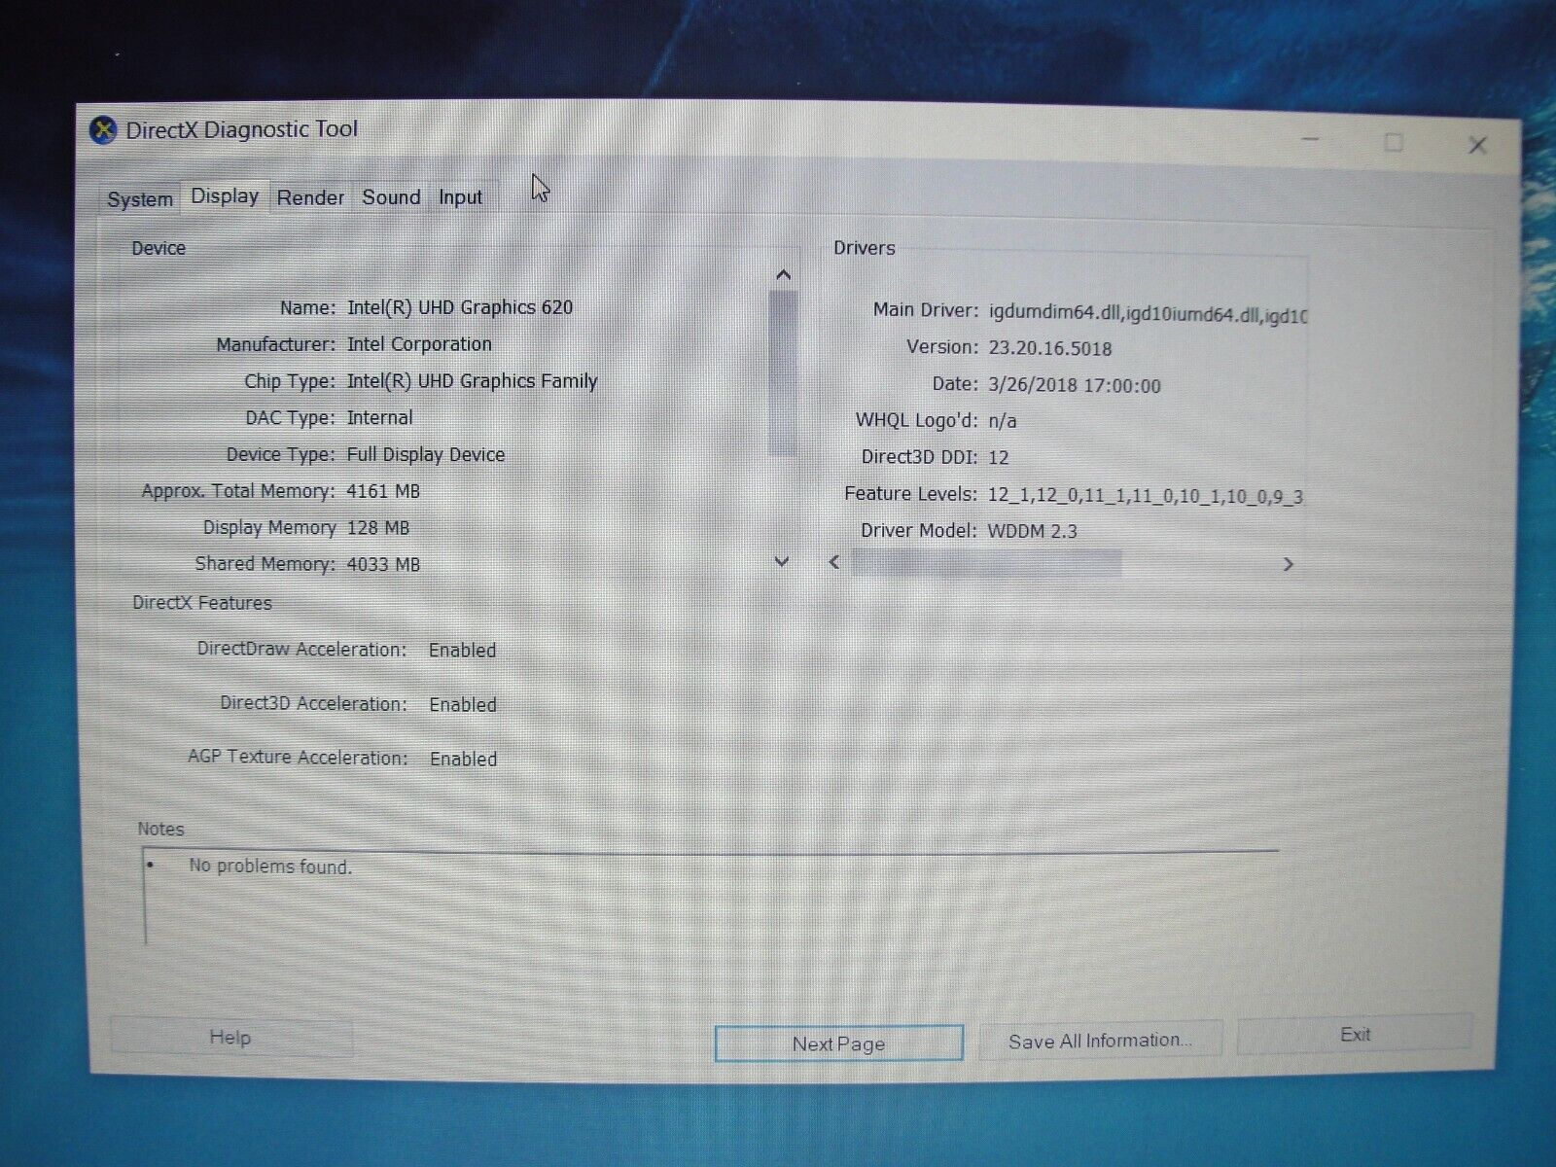
Task: Click the Notes text No problems found
Action: click(270, 866)
